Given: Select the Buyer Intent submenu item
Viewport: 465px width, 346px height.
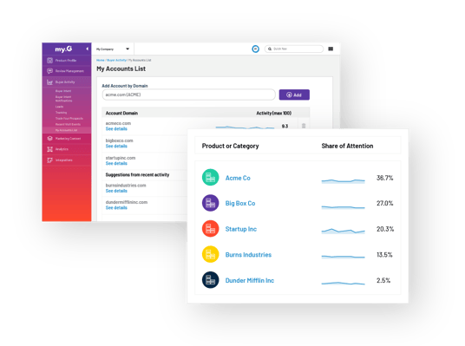Looking at the screenshot, I should point(63,91).
